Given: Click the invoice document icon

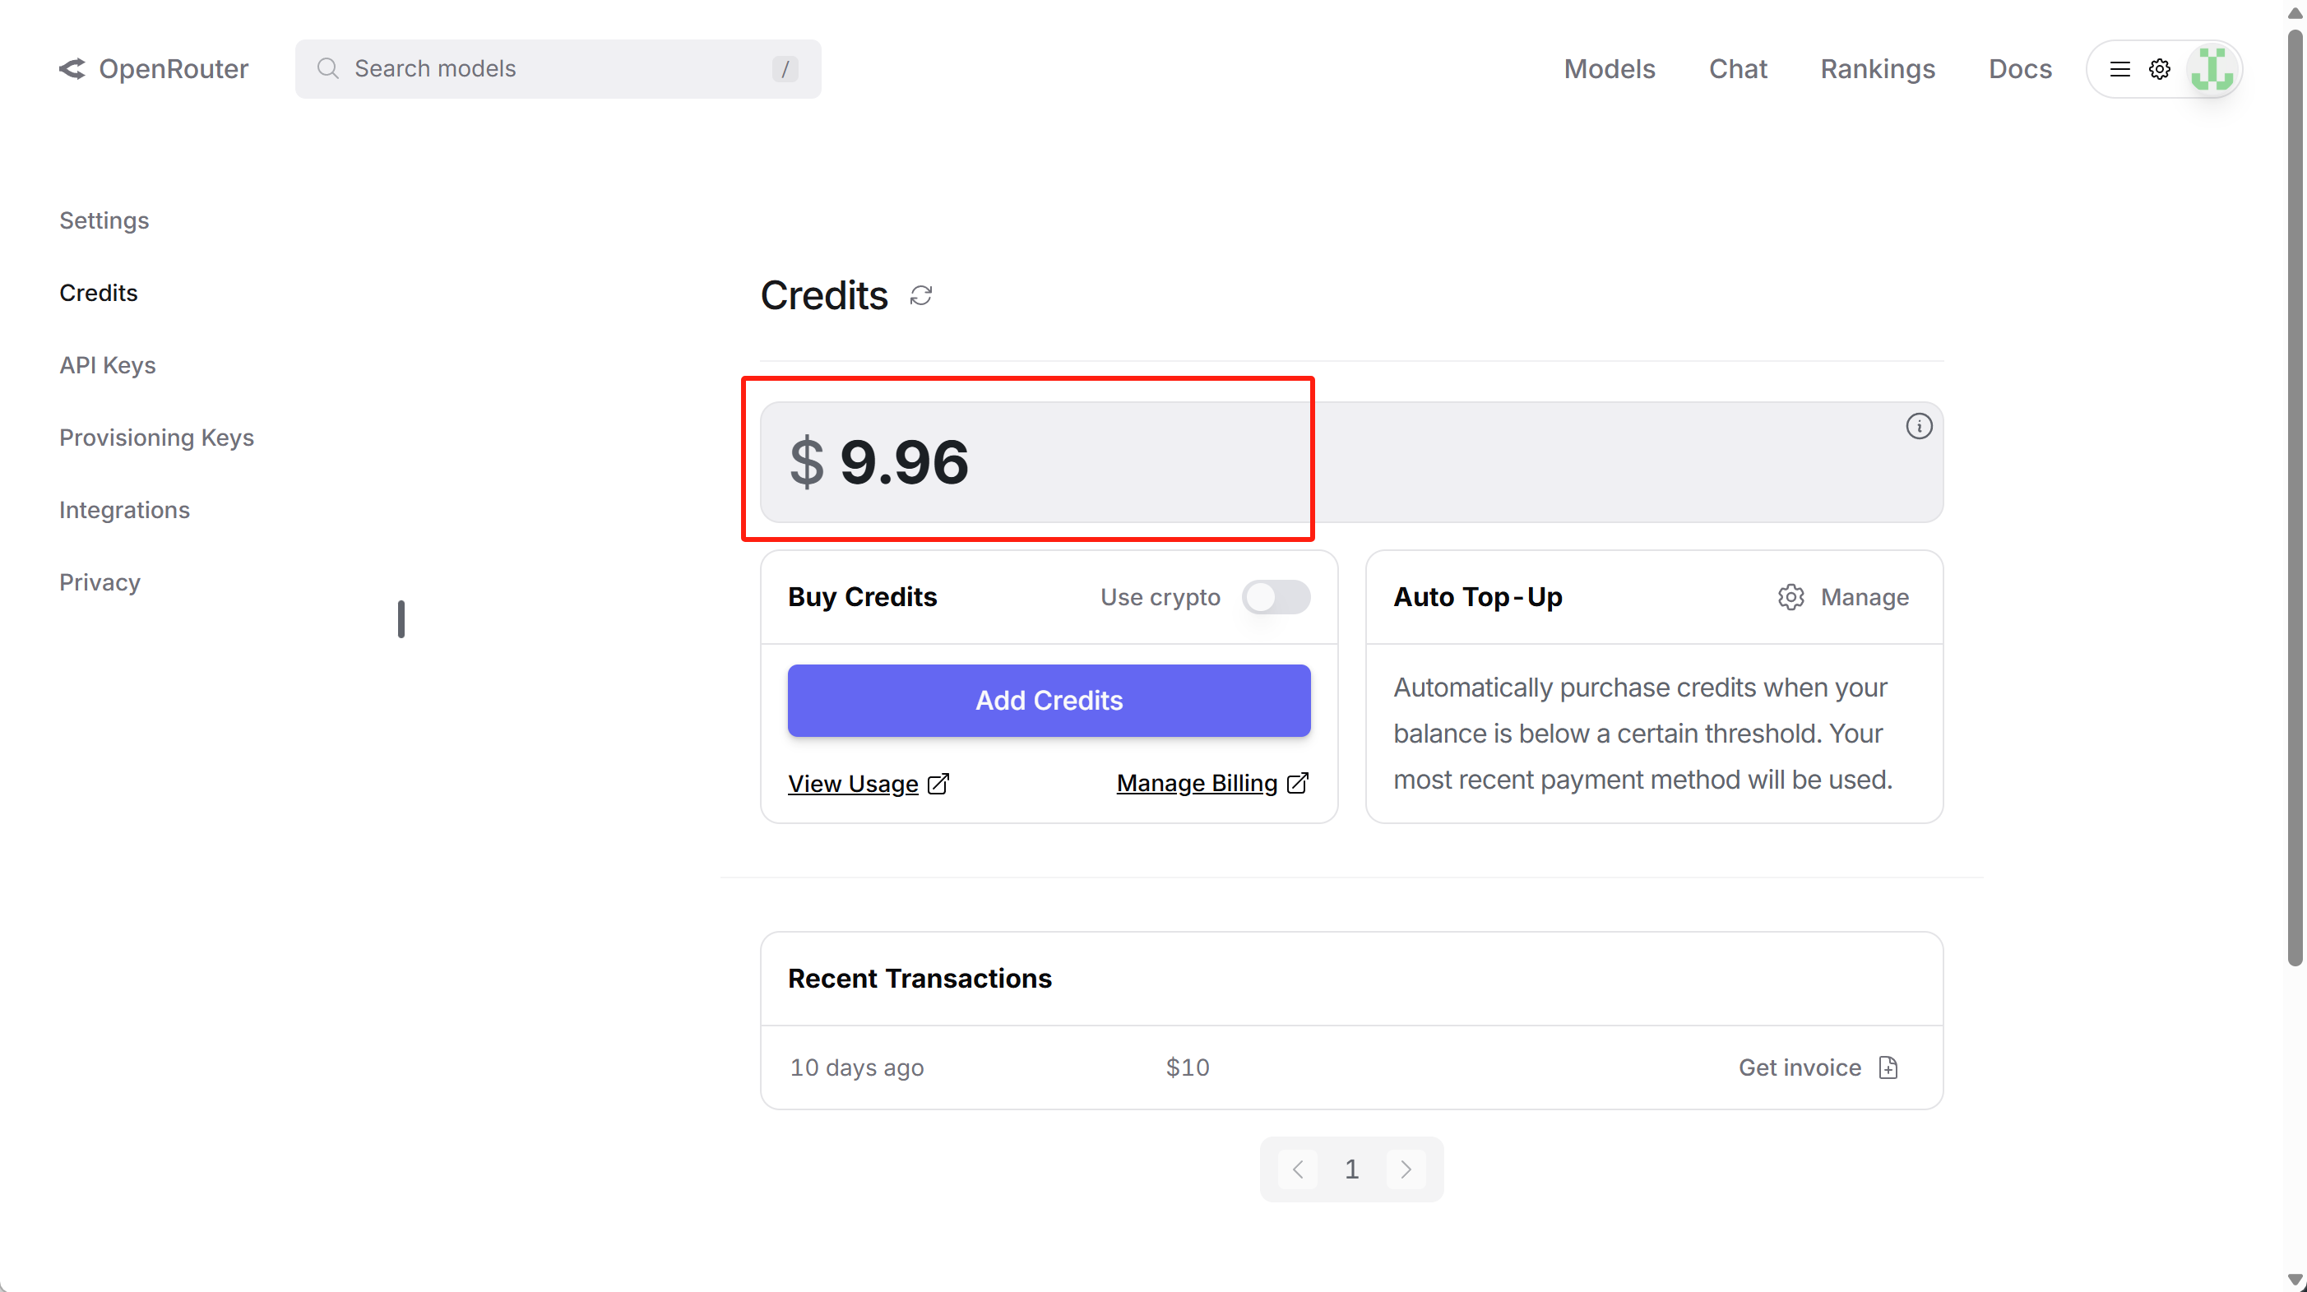Looking at the screenshot, I should pyautogui.click(x=1888, y=1067).
